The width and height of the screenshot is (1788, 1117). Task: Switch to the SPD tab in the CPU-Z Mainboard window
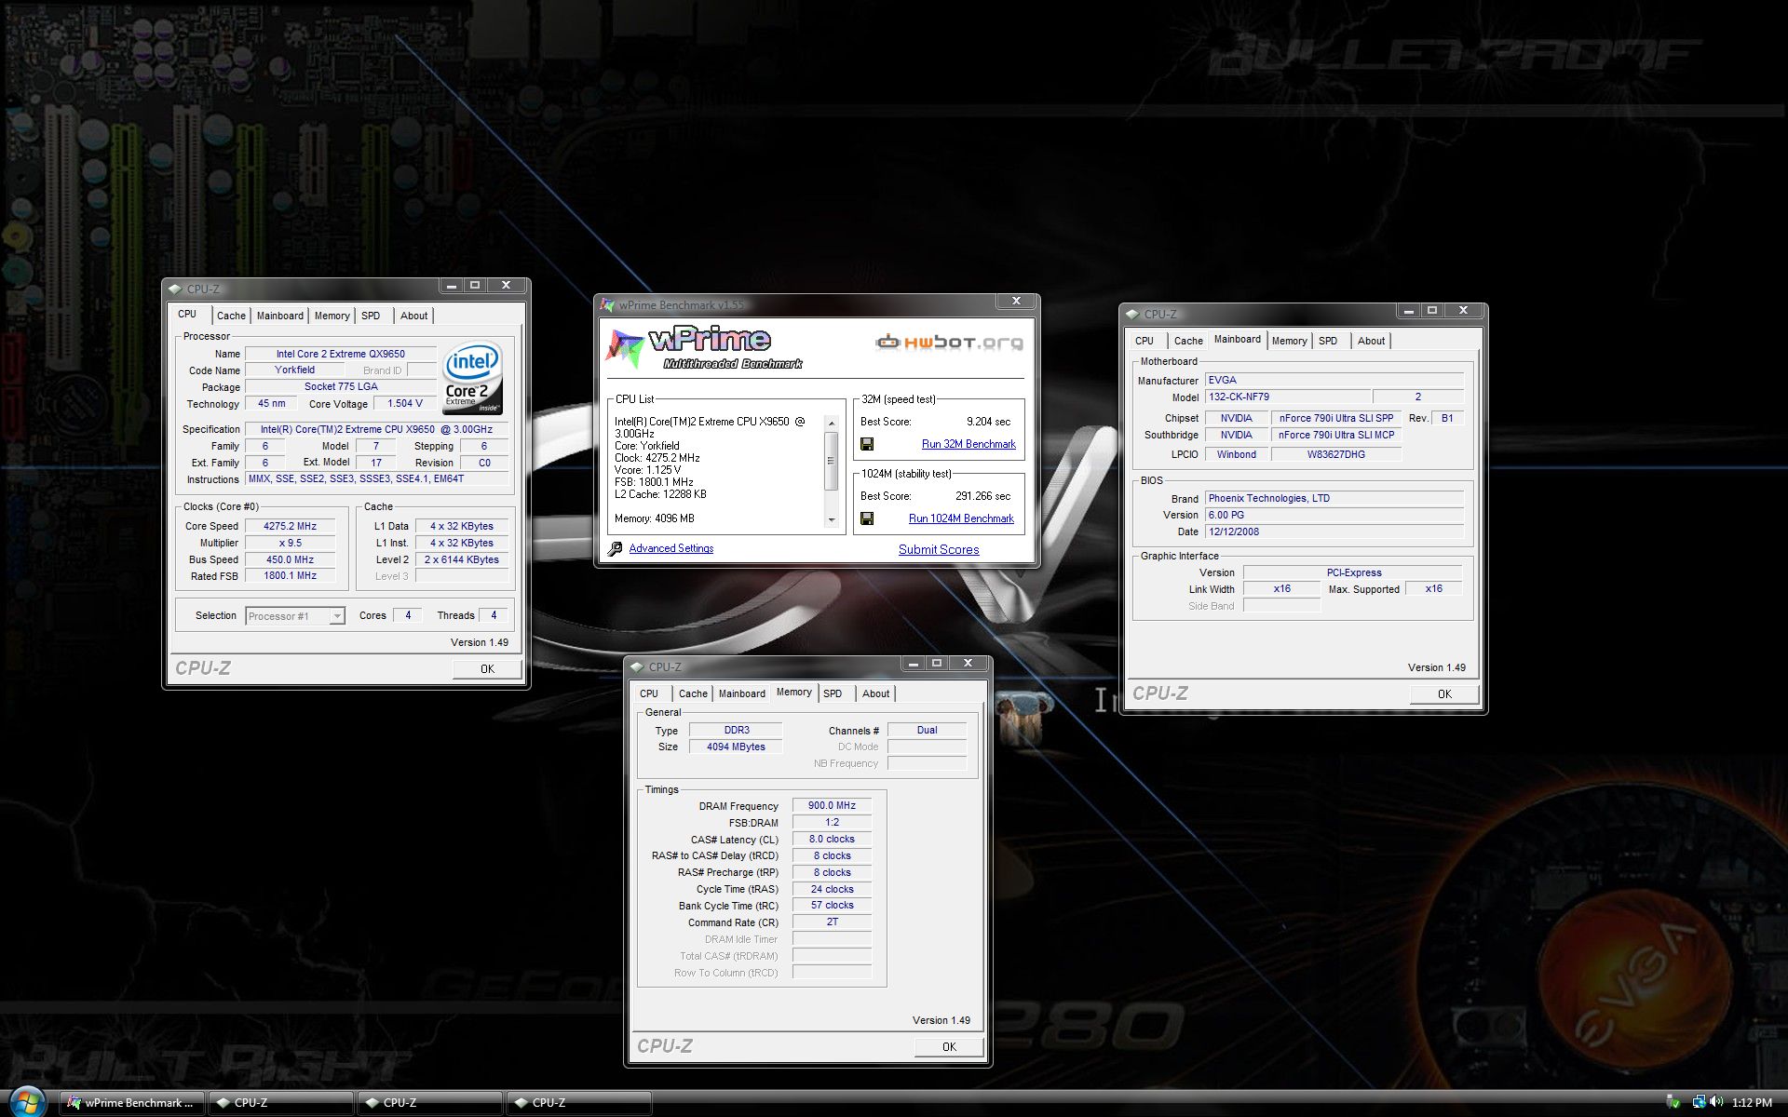pyautogui.click(x=1328, y=341)
